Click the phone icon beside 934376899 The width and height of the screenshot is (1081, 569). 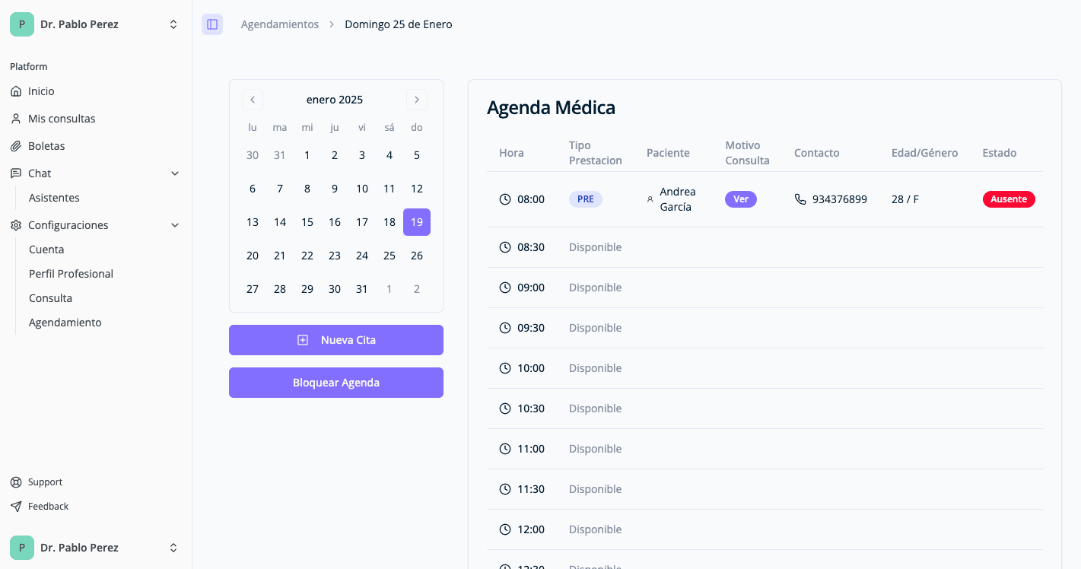tap(800, 199)
